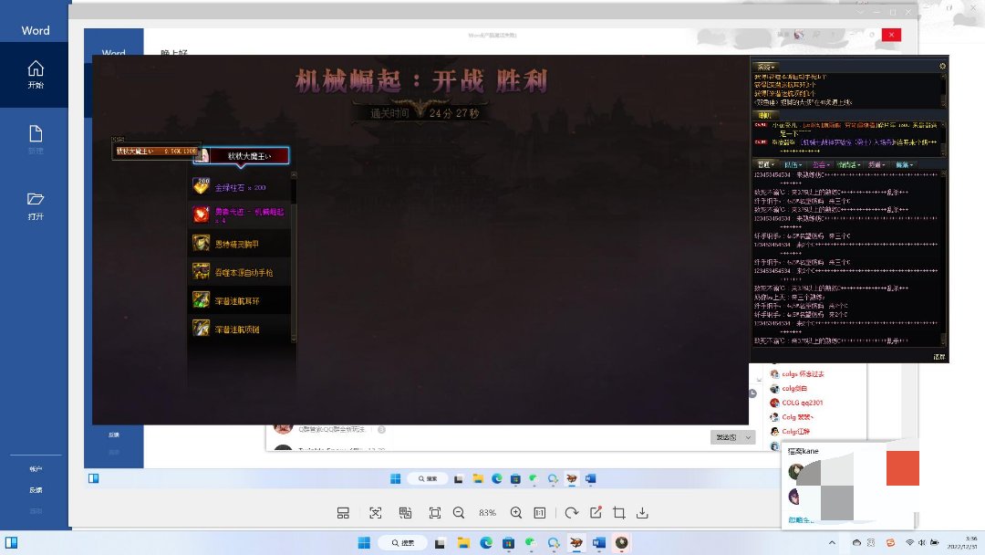The width and height of the screenshot is (985, 555).
Task: Expand the 系统 dropdown in chat panel
Action: tap(766, 66)
